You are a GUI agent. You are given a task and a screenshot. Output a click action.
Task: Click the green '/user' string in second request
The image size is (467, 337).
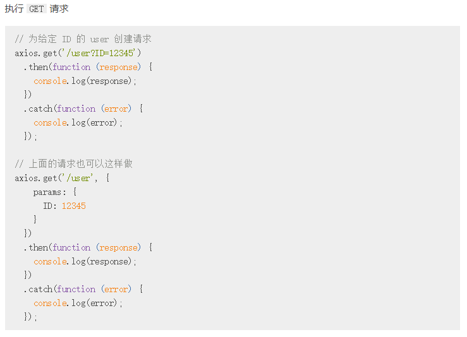pos(78,178)
